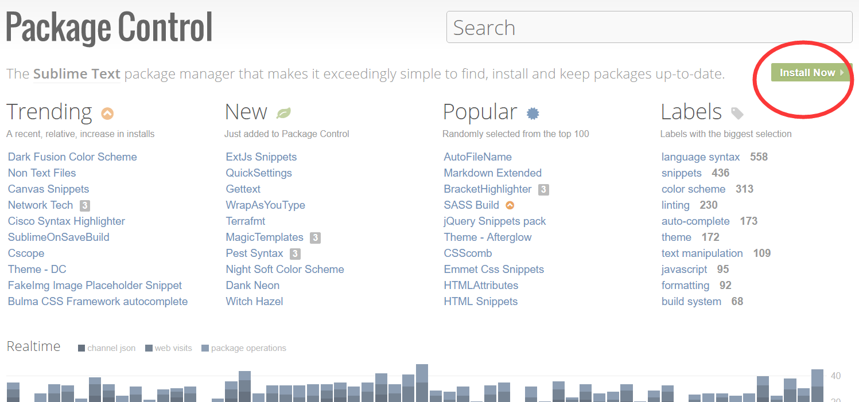Click the 3 badge next to Pest Syntax
The image size is (859, 402).
coord(295,253)
